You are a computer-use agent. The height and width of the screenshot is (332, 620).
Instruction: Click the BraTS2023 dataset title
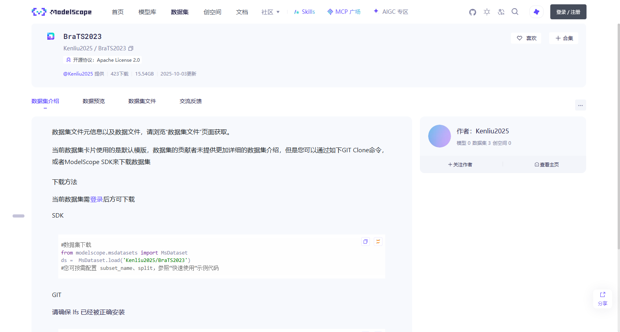[x=83, y=37]
